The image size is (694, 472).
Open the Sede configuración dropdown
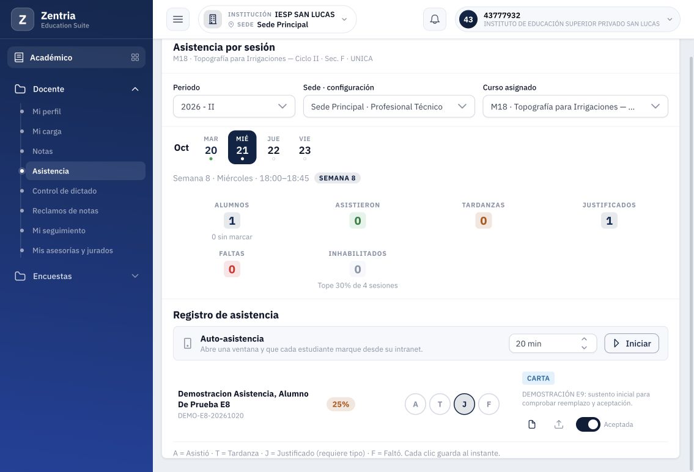coord(389,106)
